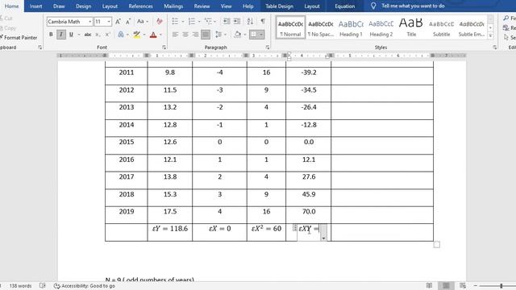Apply Title style
Screen dimensions: 516x290
point(411,27)
